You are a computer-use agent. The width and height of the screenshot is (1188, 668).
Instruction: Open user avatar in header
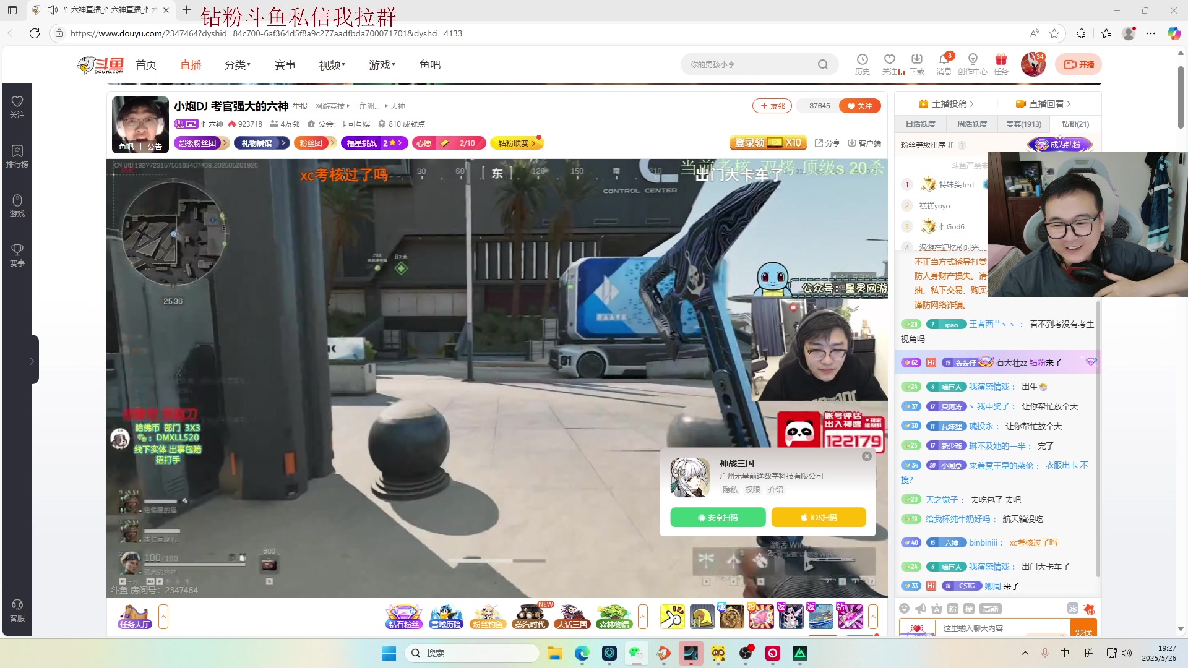(1033, 64)
